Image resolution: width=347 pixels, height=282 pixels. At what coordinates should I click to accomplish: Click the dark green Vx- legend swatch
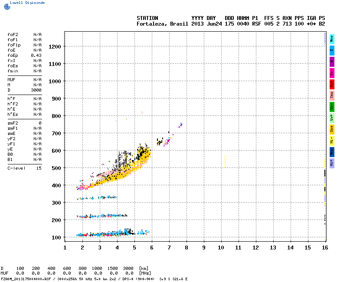point(332,107)
